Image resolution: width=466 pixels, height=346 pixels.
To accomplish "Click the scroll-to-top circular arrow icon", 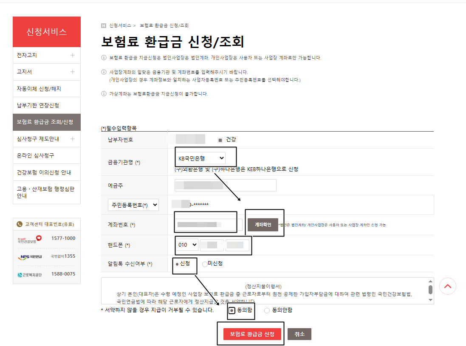I will (447, 286).
